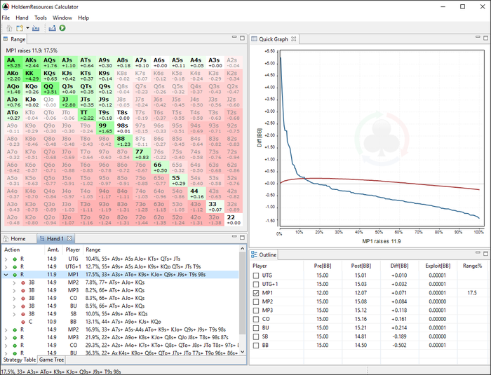Check the MP2 player checkbox
491x375 pixels.
[256, 302]
